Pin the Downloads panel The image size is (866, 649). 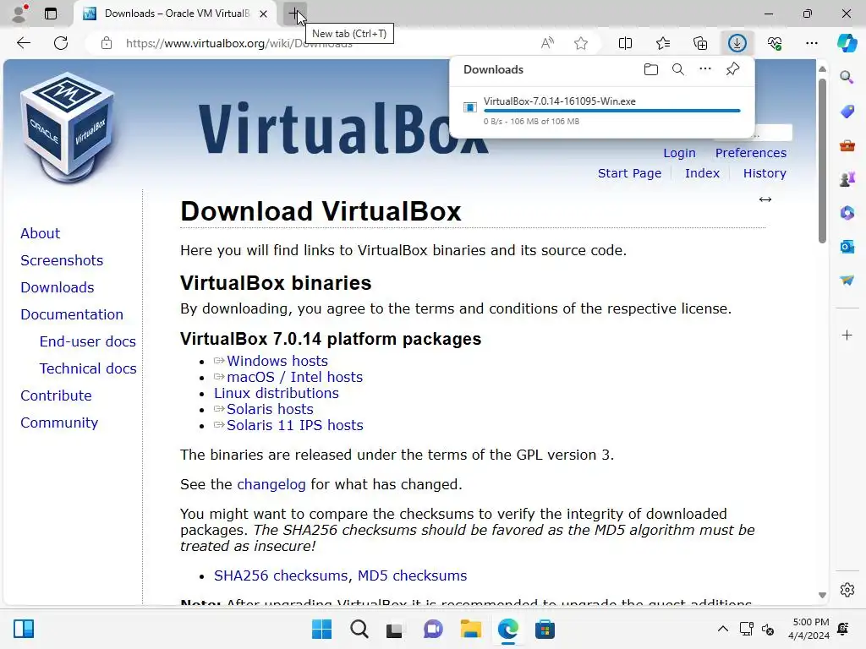point(733,69)
